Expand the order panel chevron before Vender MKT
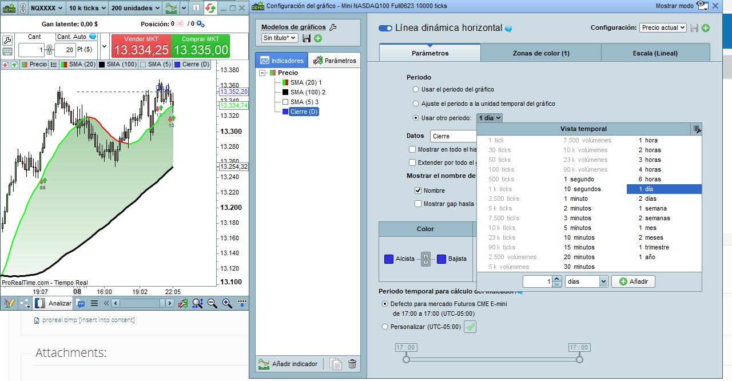The width and height of the screenshot is (732, 381). coord(104,45)
